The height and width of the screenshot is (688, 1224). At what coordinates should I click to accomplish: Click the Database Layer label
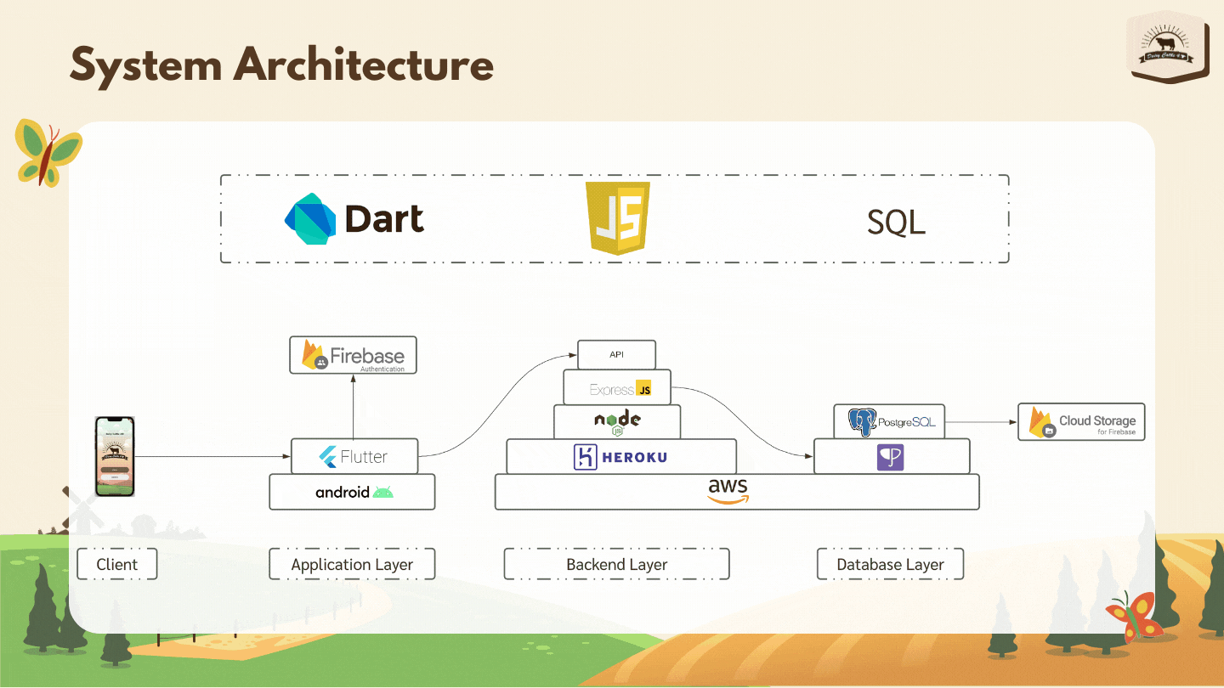pos(890,564)
